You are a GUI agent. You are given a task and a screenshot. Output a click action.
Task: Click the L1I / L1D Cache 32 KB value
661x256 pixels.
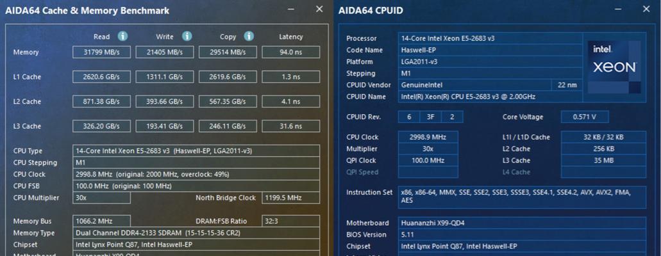tap(603, 137)
